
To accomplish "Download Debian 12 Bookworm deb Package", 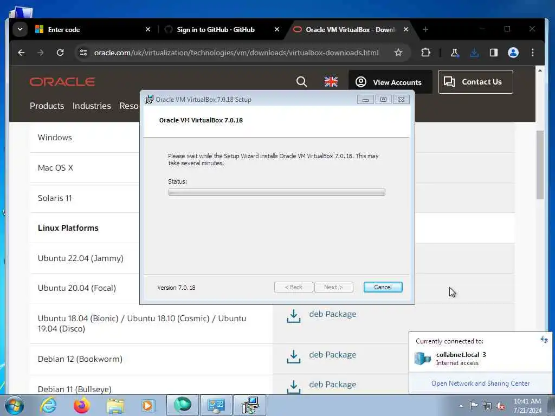I will [x=332, y=355].
